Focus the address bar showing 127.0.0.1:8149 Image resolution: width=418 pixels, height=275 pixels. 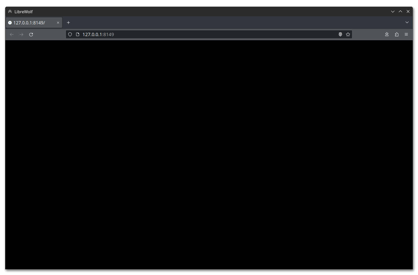click(204, 35)
